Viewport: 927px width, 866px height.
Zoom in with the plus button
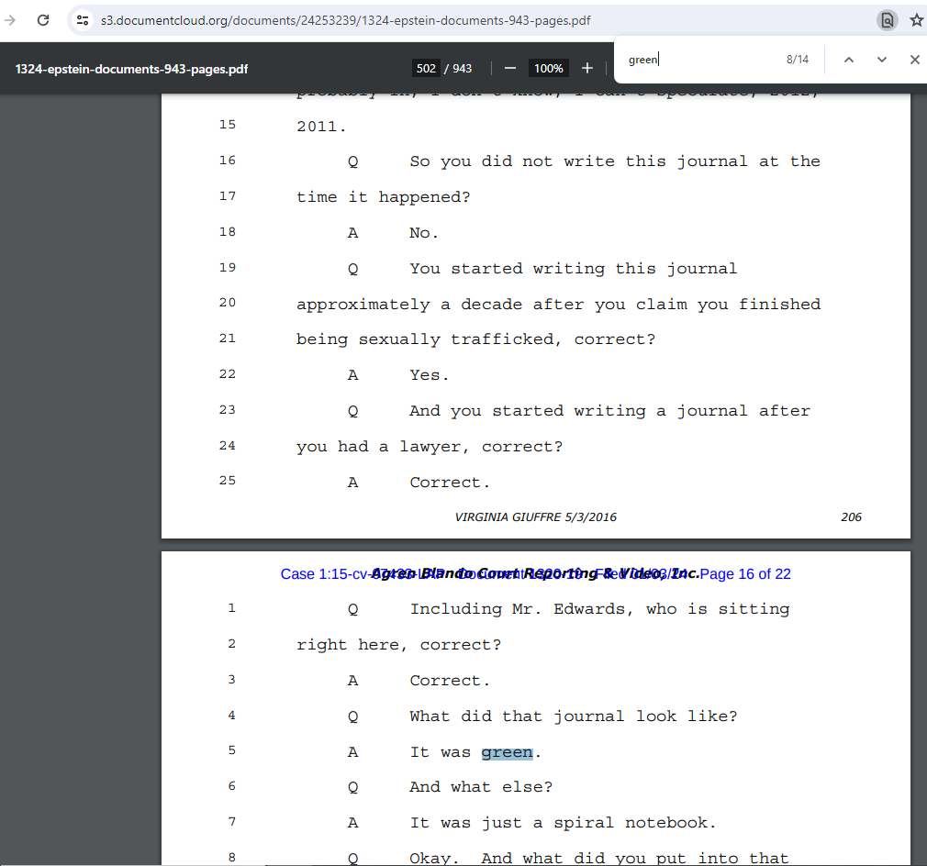click(x=587, y=69)
